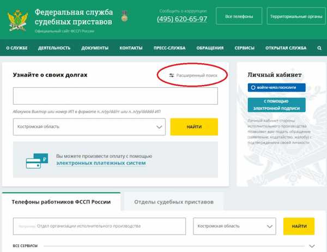This screenshot has height=252, width=327.
Task: Click the debt search name input field
Action: (116, 96)
